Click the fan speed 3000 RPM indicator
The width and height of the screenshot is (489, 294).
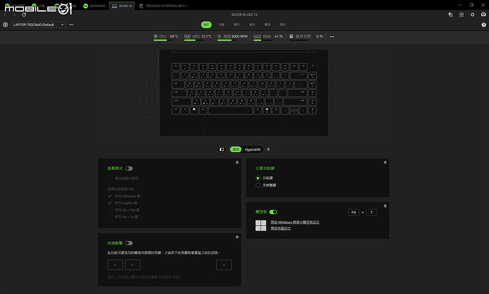(232, 37)
